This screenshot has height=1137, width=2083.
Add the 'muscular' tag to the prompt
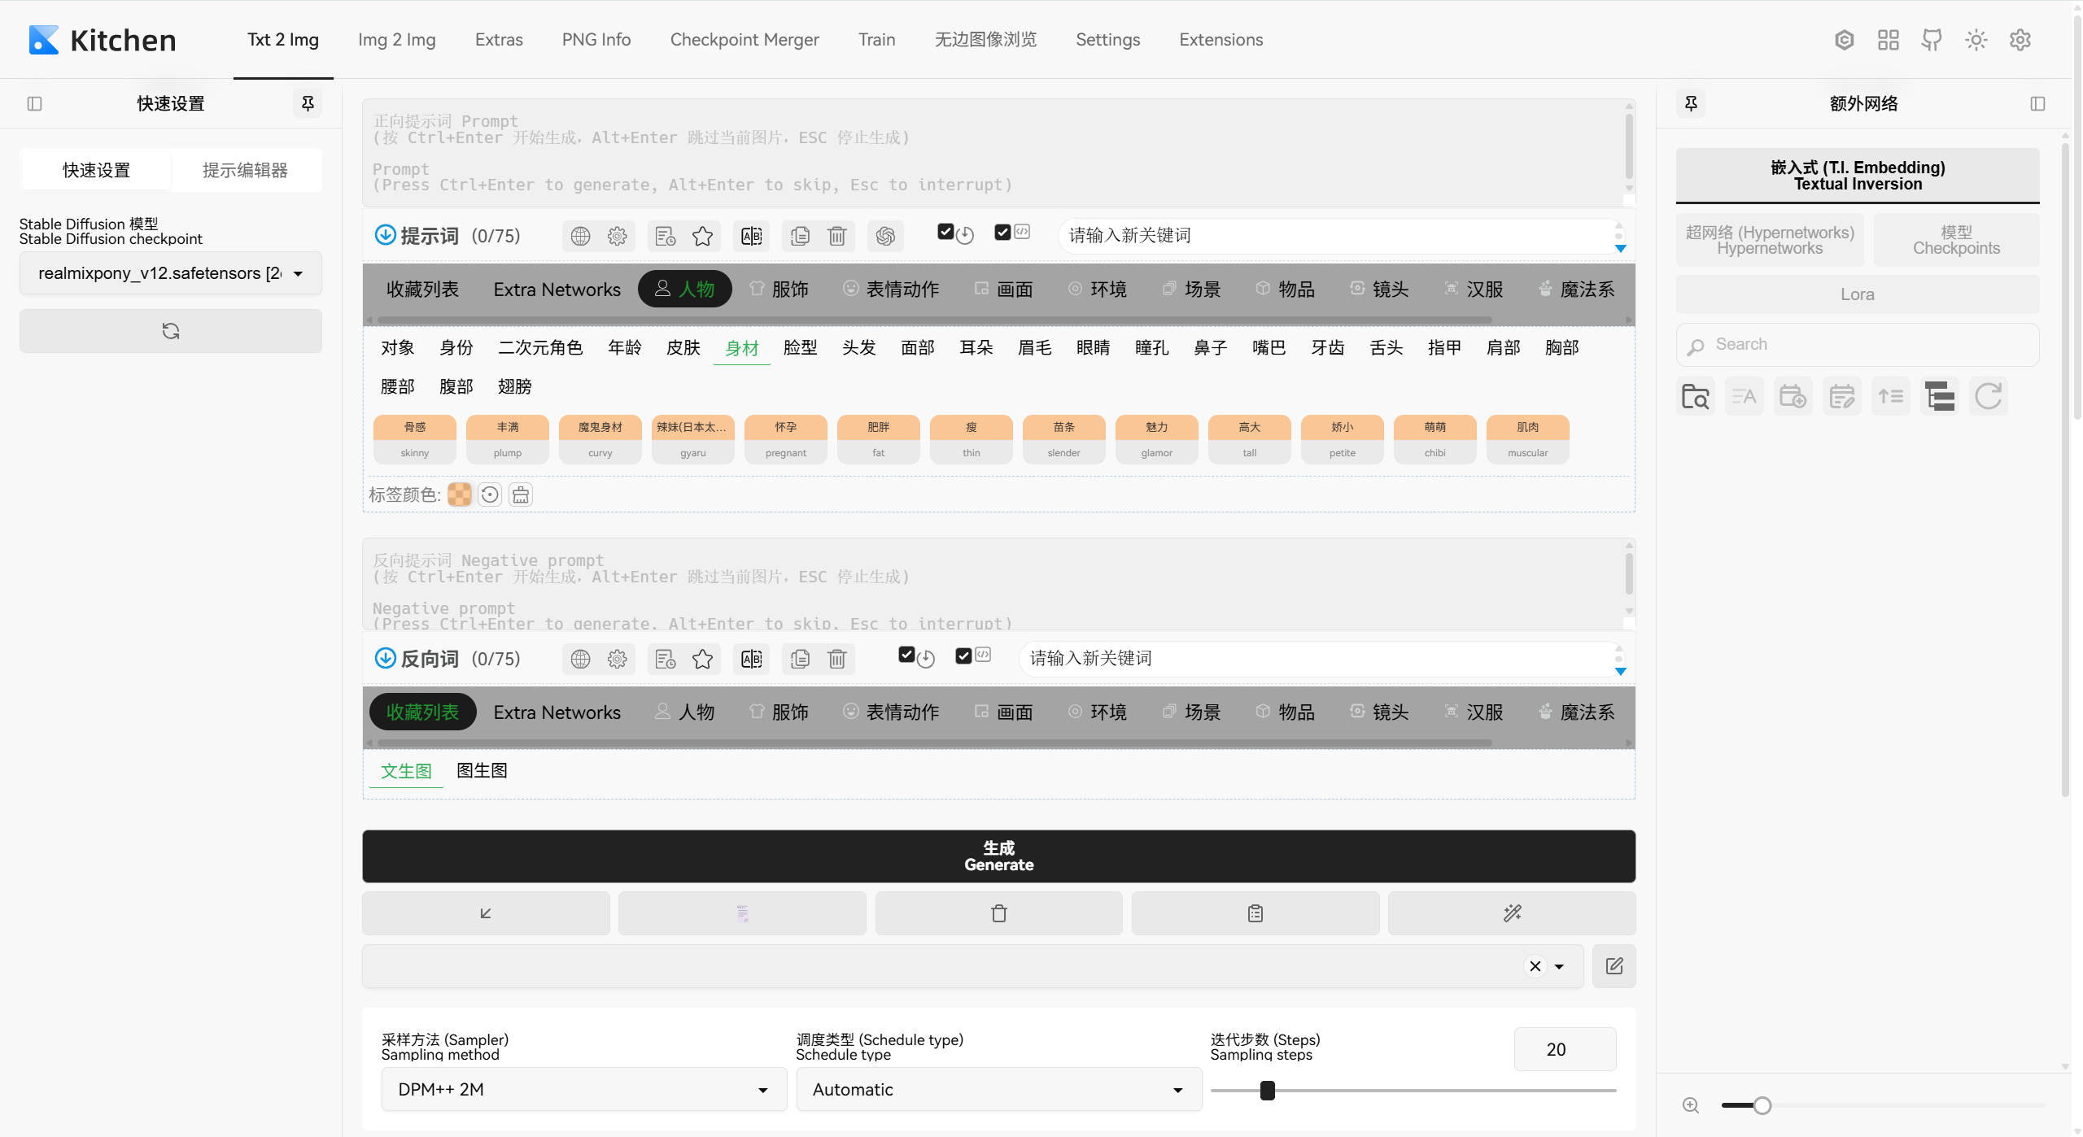pyautogui.click(x=1527, y=439)
